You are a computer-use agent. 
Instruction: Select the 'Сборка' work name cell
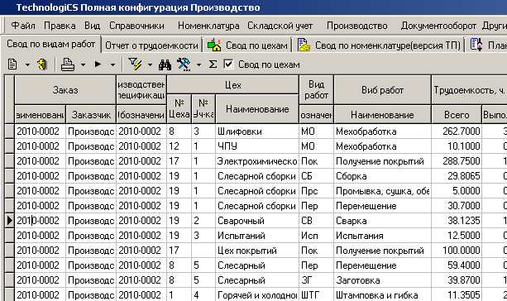click(x=382, y=176)
